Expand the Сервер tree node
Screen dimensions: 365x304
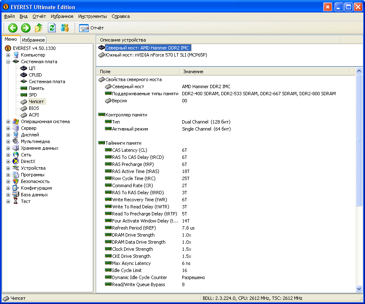click(8, 128)
